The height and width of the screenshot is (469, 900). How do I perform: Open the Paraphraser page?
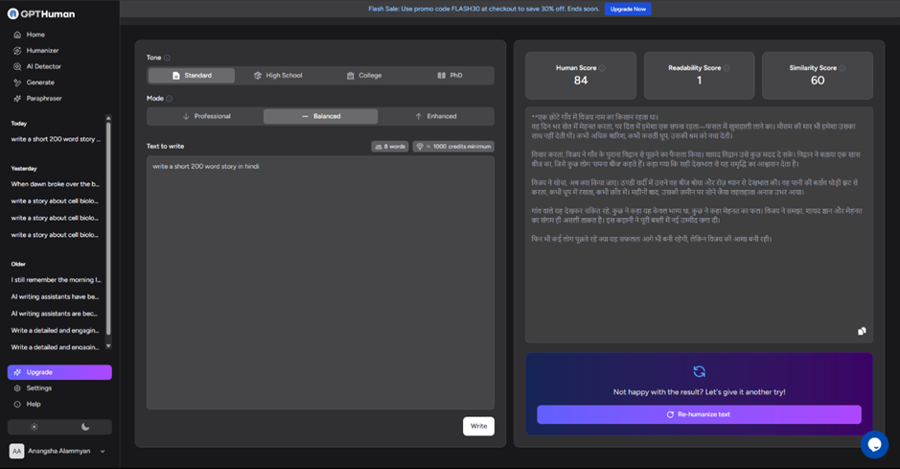tap(44, 98)
